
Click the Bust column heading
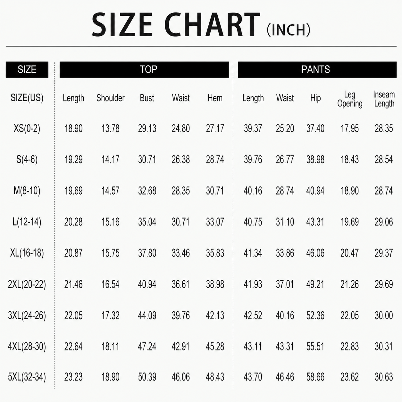147,98
